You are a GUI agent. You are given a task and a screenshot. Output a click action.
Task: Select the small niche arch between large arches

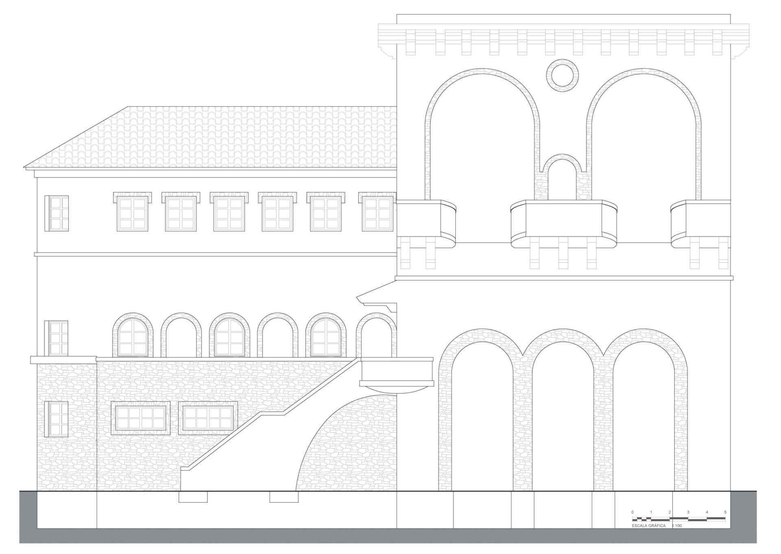[x=562, y=179]
